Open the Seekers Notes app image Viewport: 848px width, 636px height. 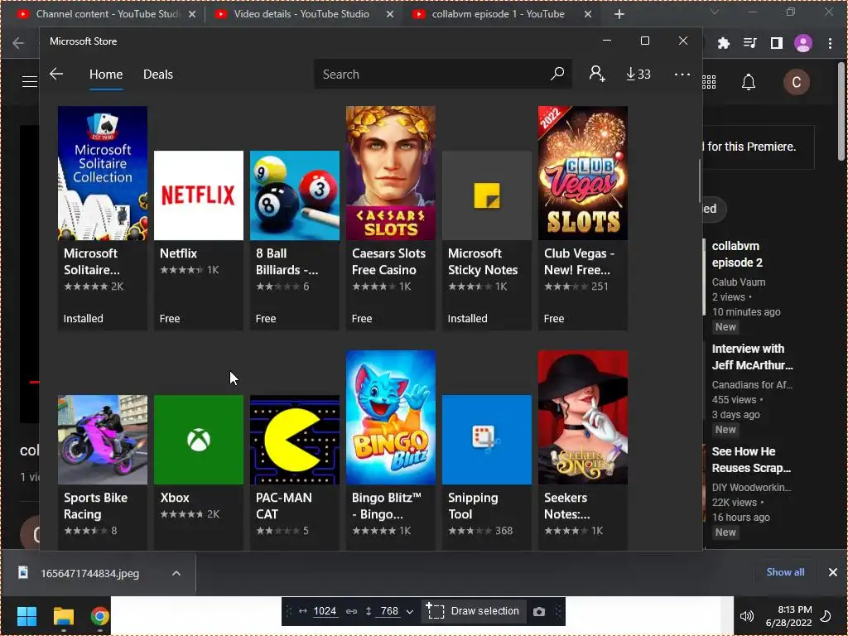tap(583, 417)
